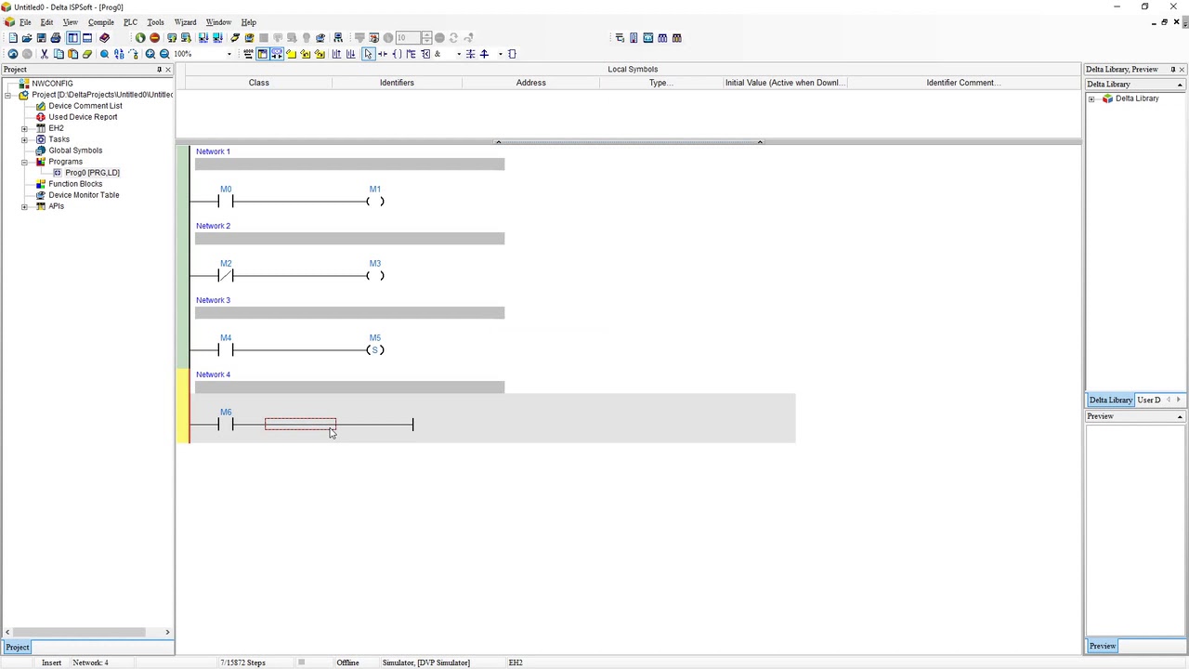Open the help book icon
Viewport: 1189px width, 669px height.
pos(104,38)
